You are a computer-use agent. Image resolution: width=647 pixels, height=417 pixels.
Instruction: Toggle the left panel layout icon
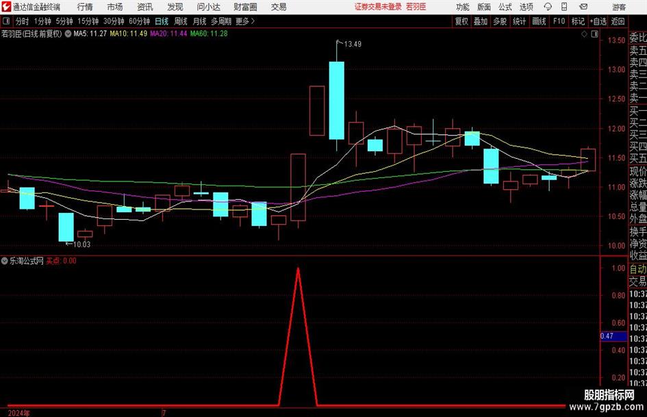tap(6, 21)
